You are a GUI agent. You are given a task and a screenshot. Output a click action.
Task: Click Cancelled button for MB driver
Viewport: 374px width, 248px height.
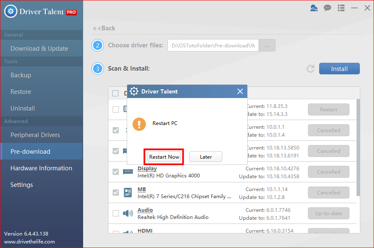click(328, 192)
